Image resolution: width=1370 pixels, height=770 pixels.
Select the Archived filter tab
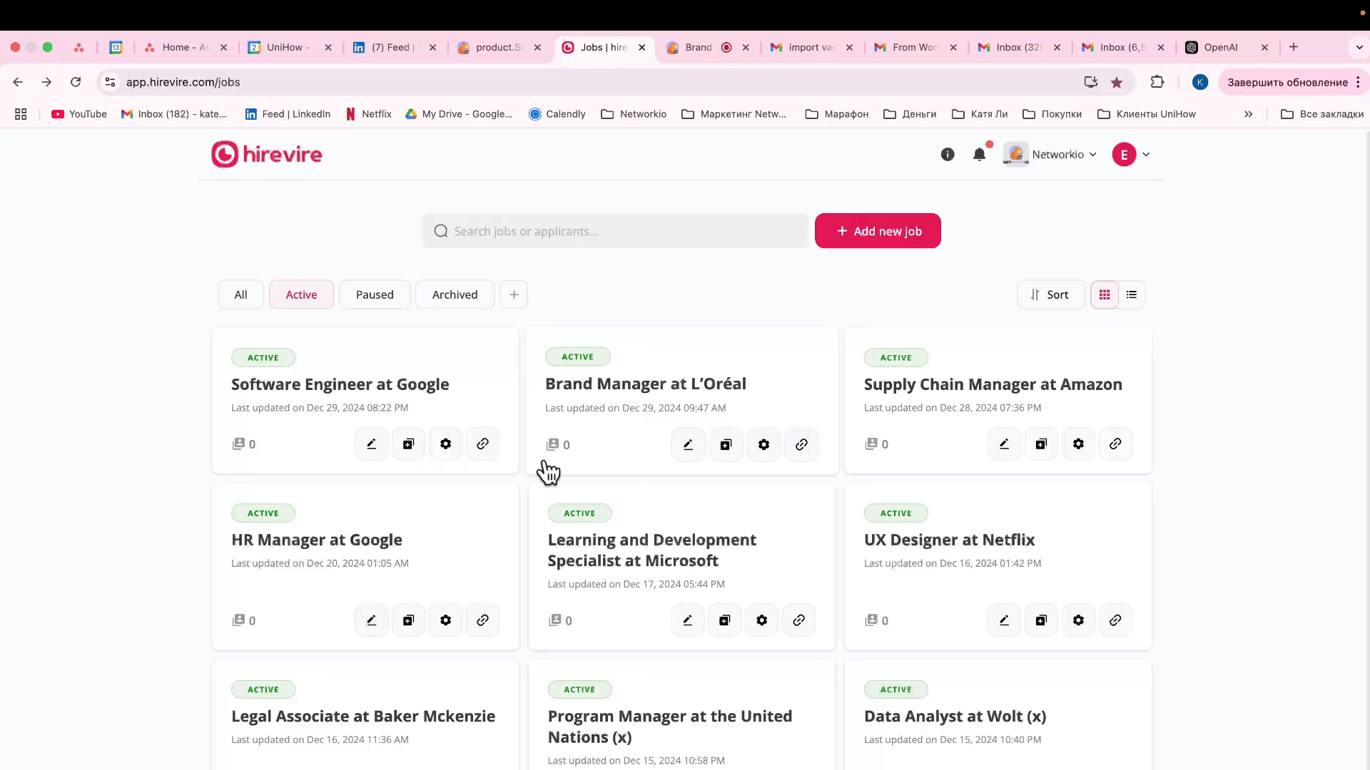point(455,295)
